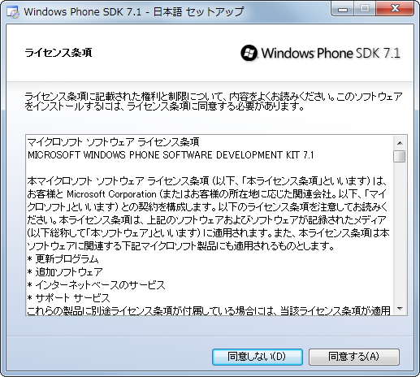Click the line マイクロソフト ソフトウェア ライセンス条項
The width and height of the screenshot is (420, 377).
tap(114, 142)
